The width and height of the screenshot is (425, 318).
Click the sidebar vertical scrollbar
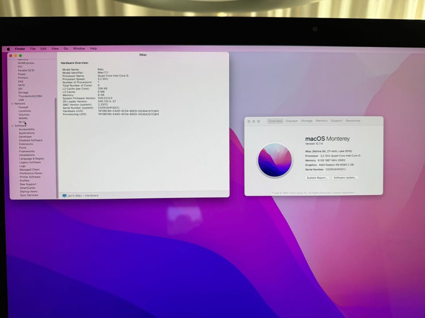pyautogui.click(x=56, y=148)
